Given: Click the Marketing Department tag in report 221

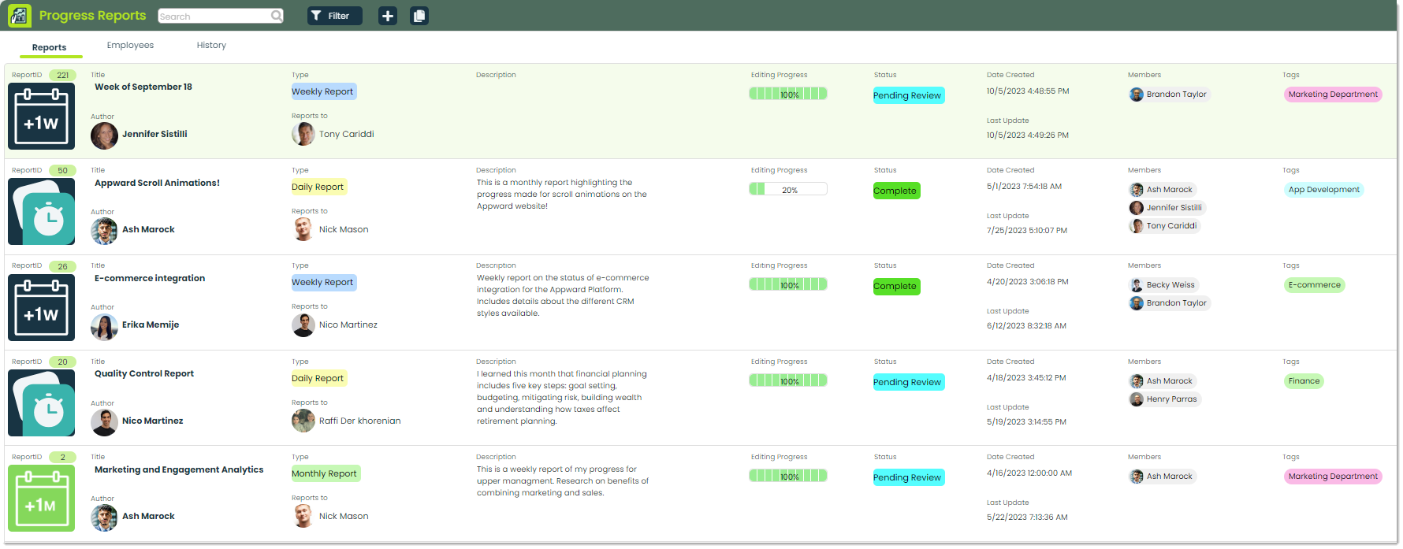Looking at the screenshot, I should click(1333, 95).
